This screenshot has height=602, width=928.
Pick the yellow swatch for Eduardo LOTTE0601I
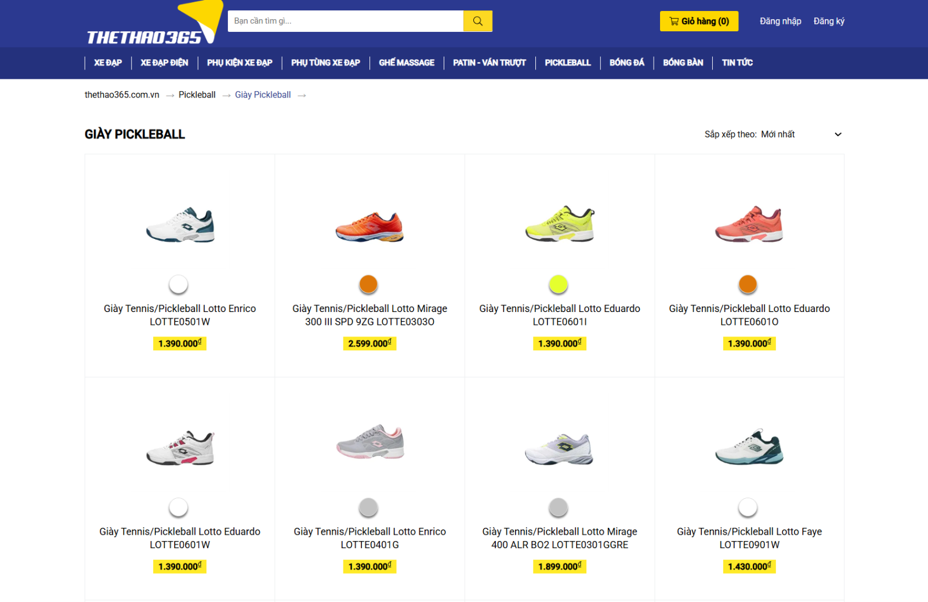pyautogui.click(x=558, y=284)
